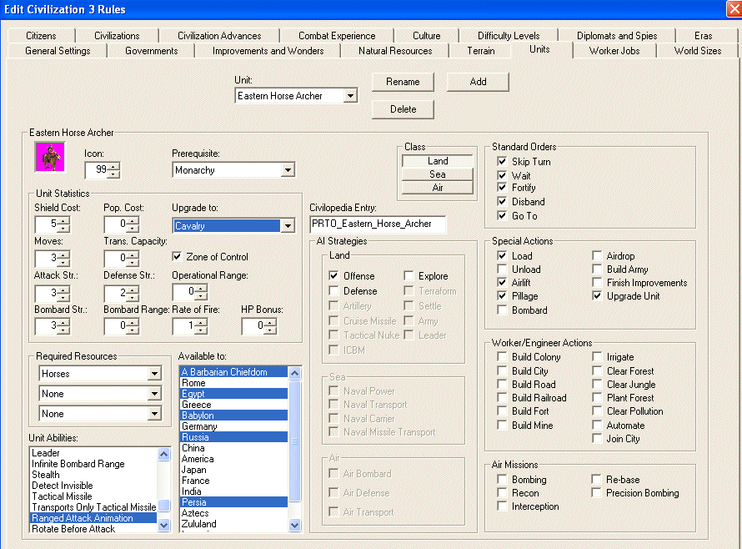The height and width of the screenshot is (549, 742).
Task: Open the Civilization Advances tab
Action: point(219,36)
